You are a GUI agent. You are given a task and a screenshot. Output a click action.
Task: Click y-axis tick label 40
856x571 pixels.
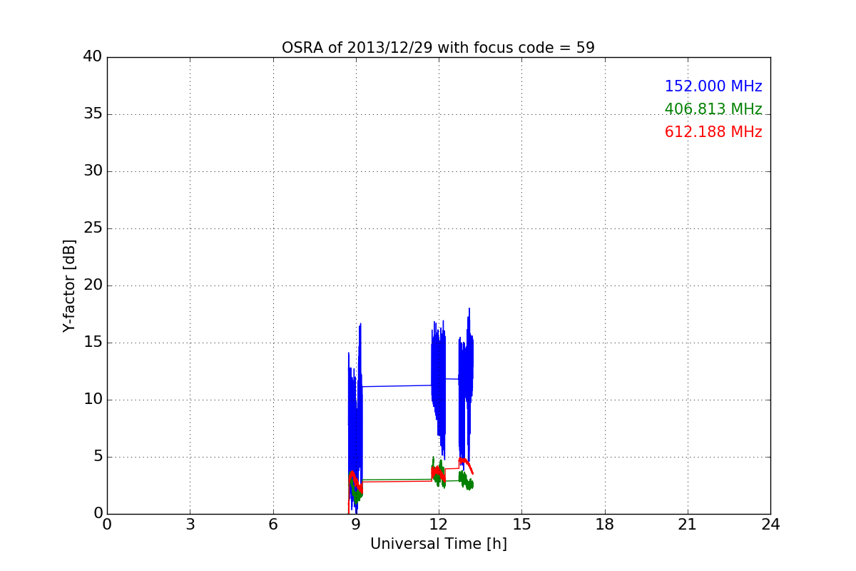[x=93, y=57]
